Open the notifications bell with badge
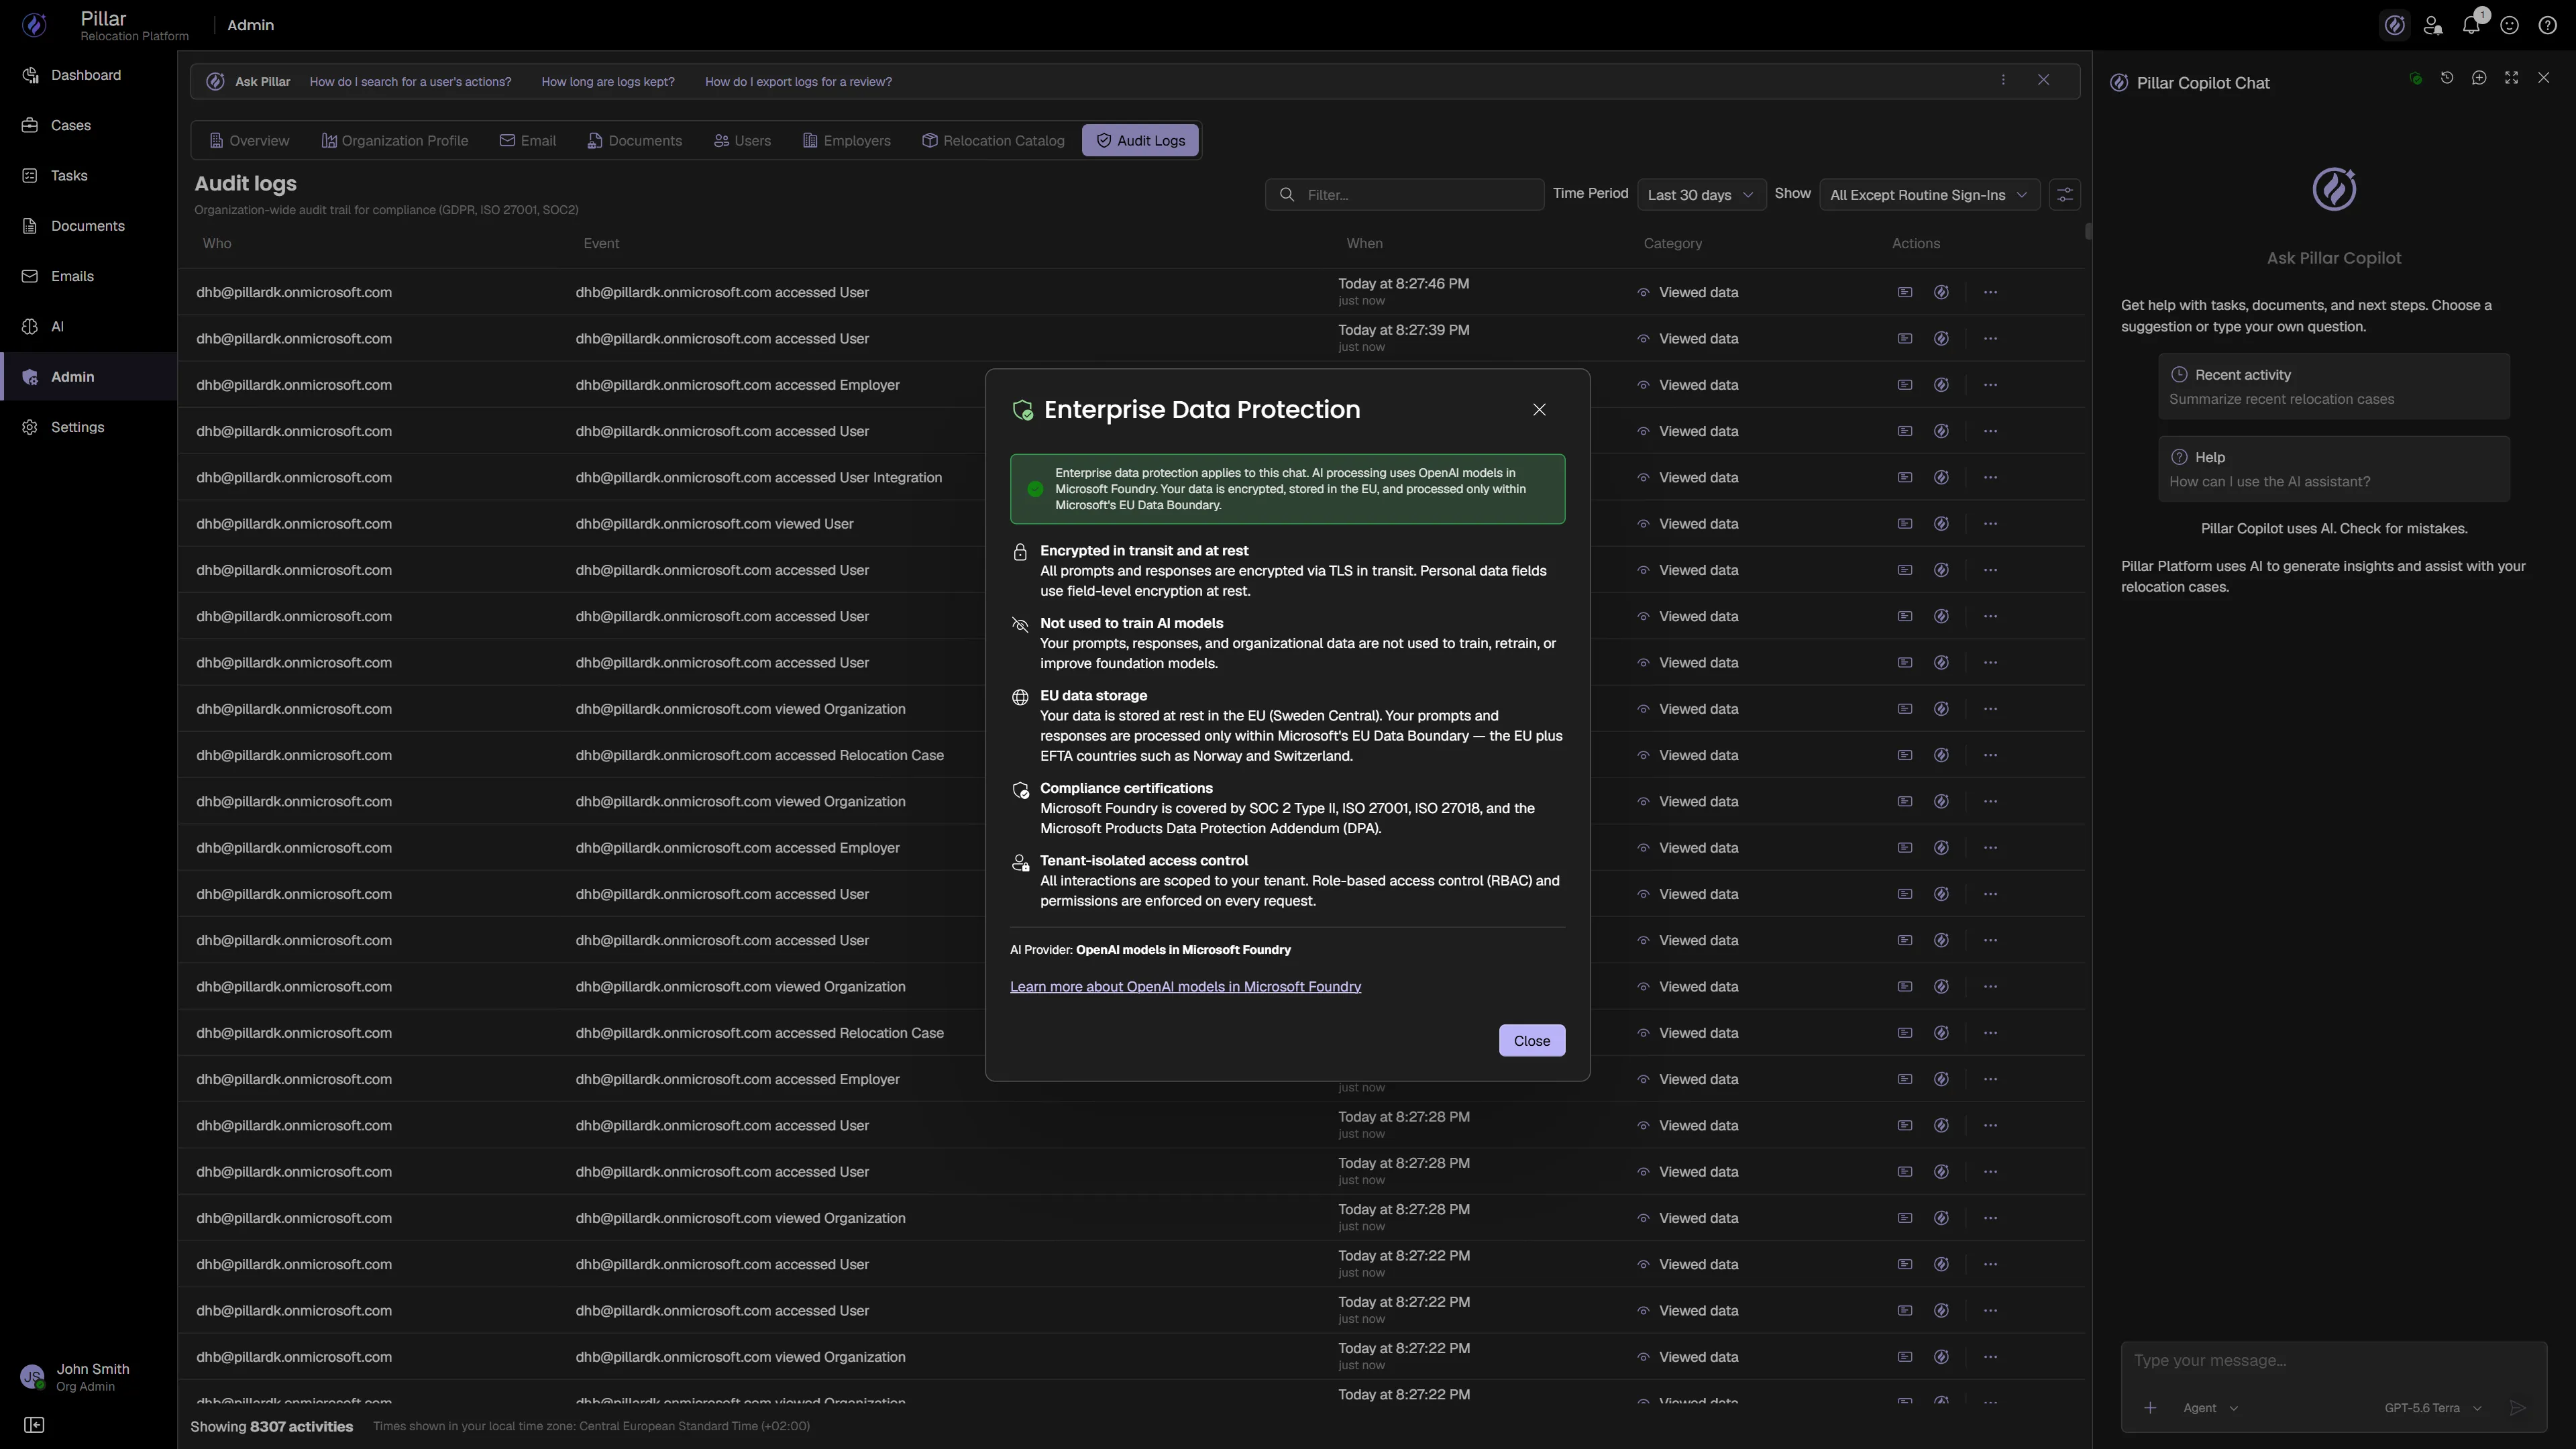 click(x=2471, y=25)
